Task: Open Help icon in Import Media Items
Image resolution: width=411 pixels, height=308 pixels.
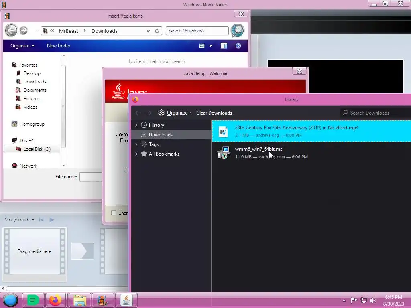Action: point(238,46)
